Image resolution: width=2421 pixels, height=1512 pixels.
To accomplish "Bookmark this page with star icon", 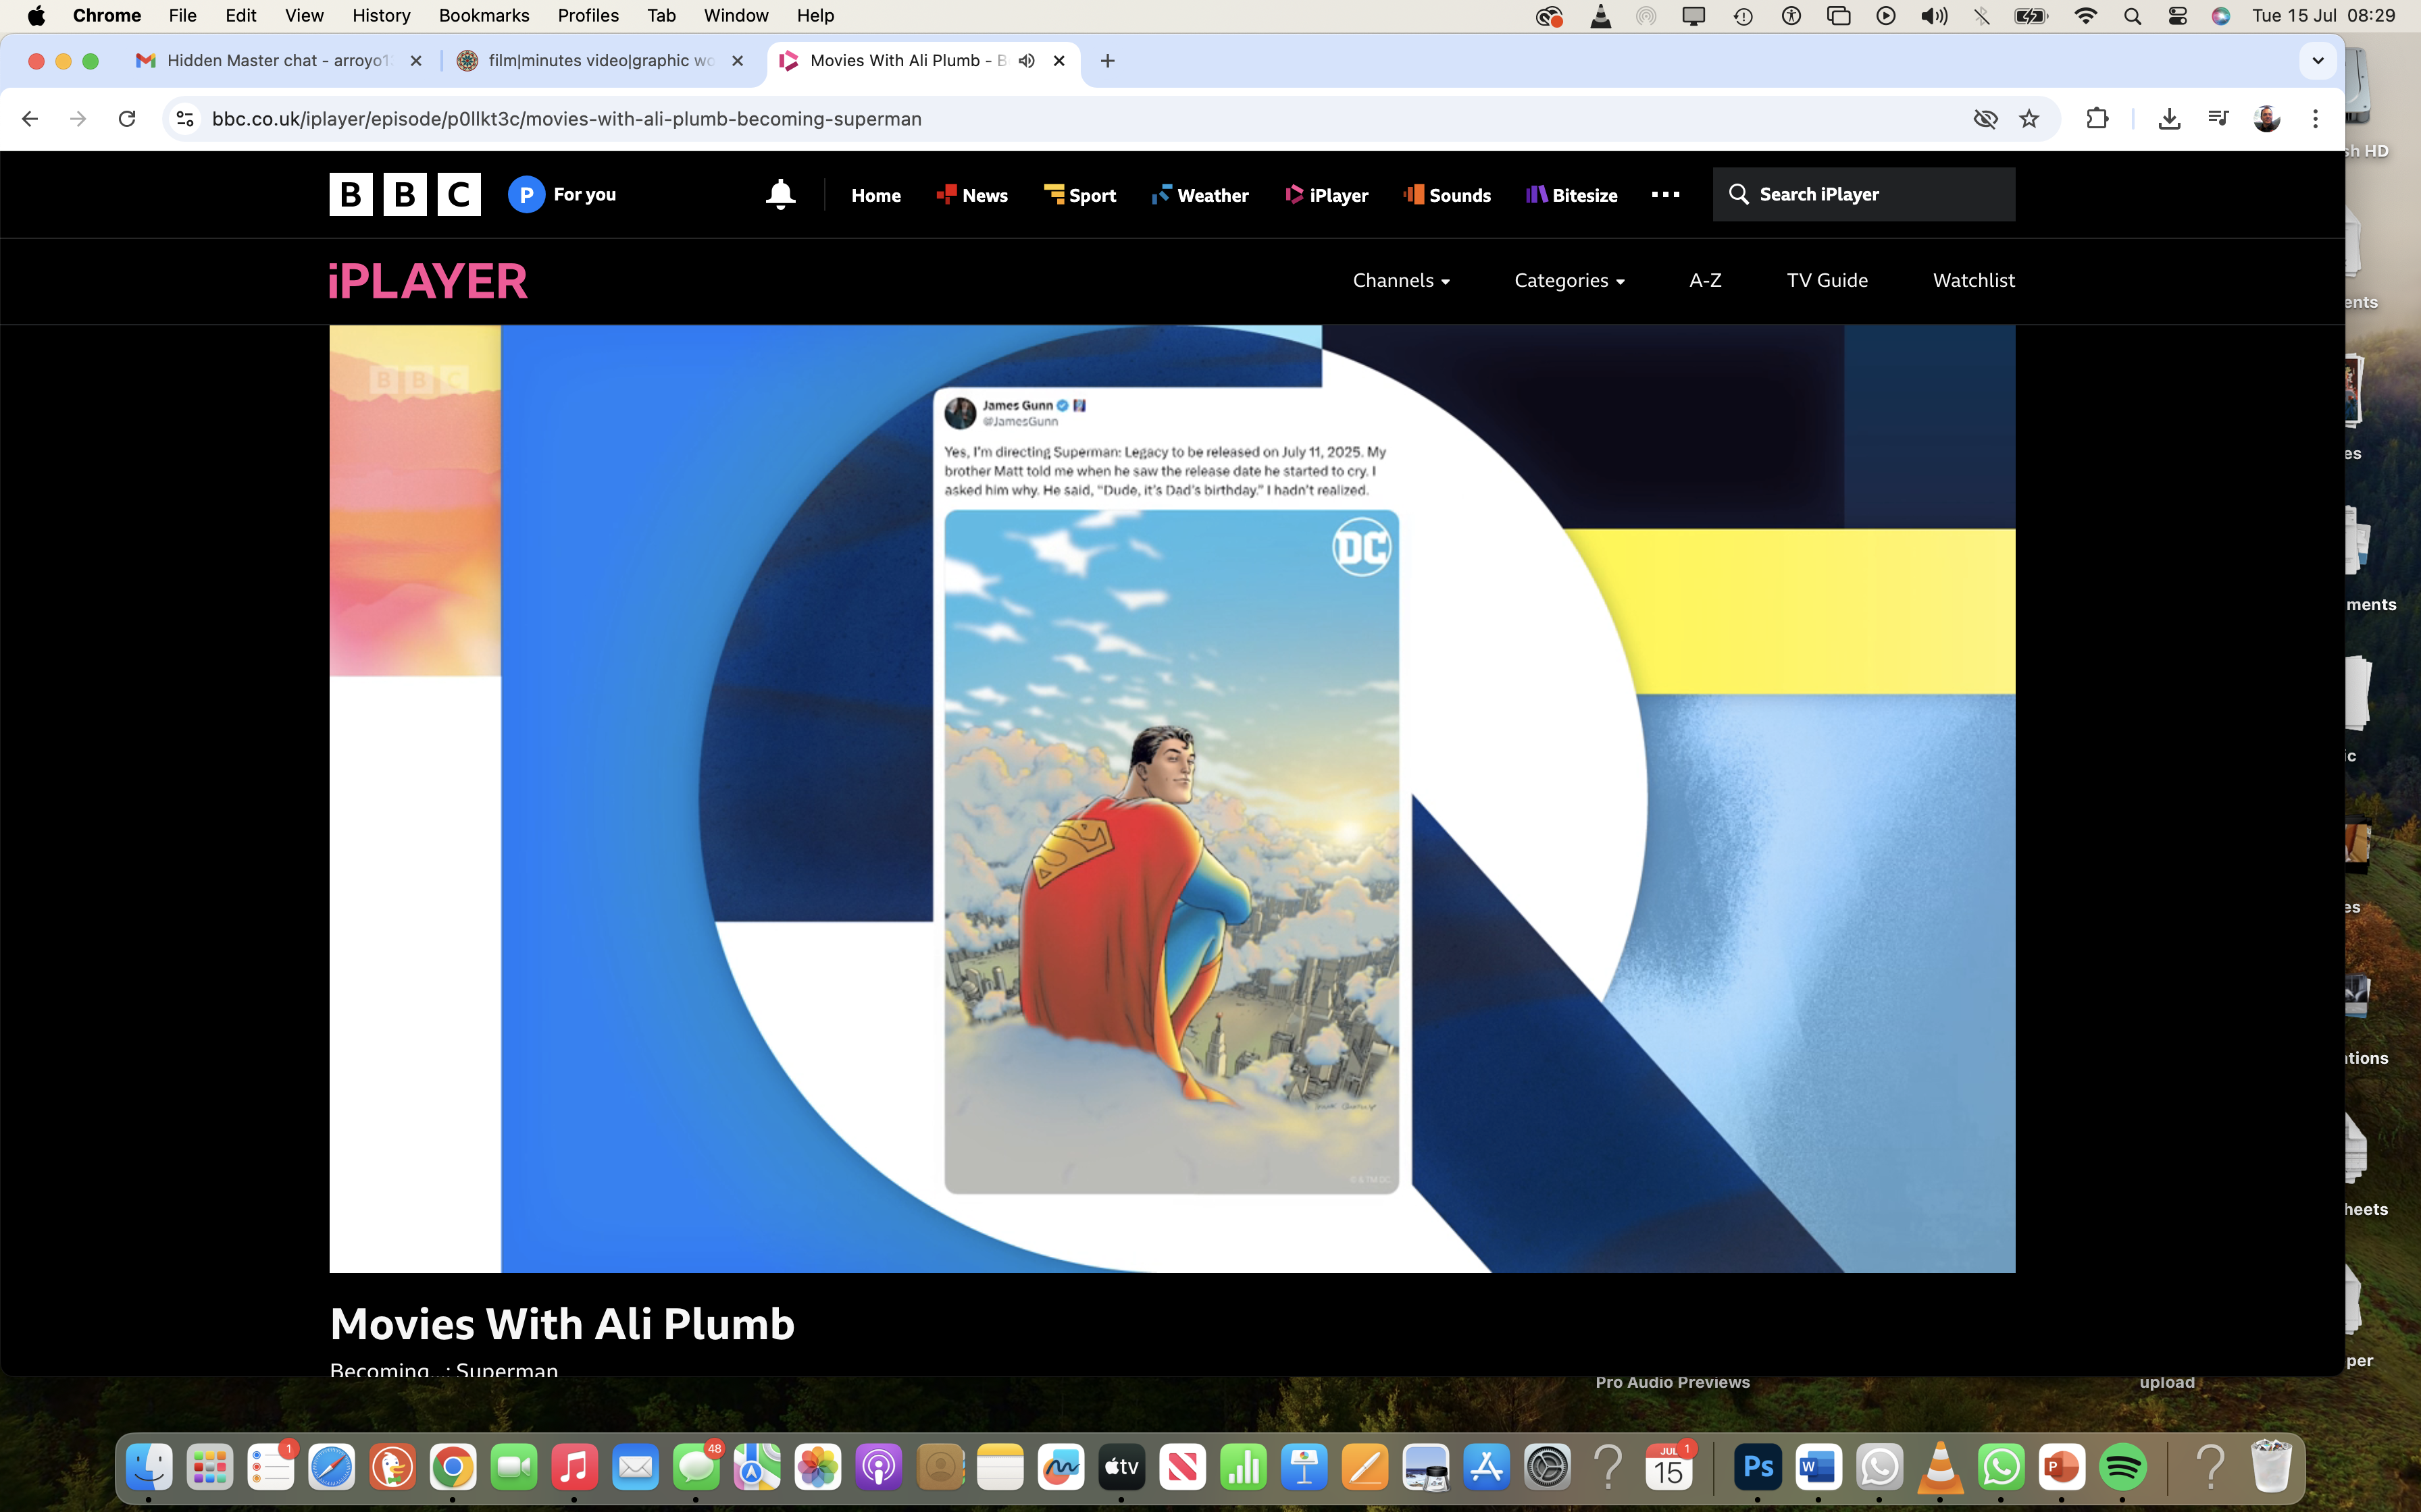I will [x=2029, y=119].
